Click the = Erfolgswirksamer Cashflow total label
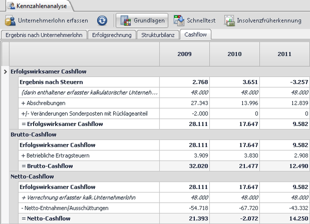Viewport: 310px width, 224px height. tap(62, 124)
